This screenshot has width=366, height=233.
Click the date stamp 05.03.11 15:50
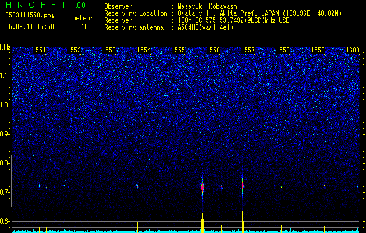30,27
